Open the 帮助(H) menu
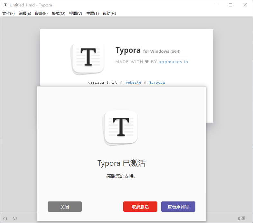Screen dimensions: 253x223 coord(109,14)
